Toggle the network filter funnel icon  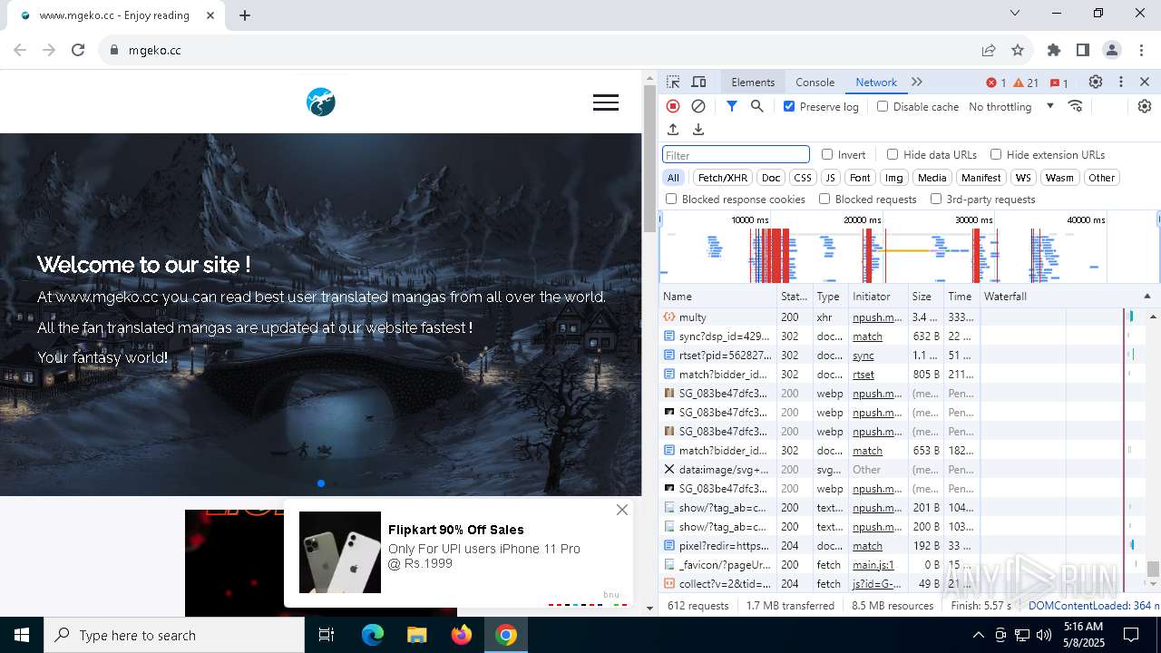click(x=732, y=106)
